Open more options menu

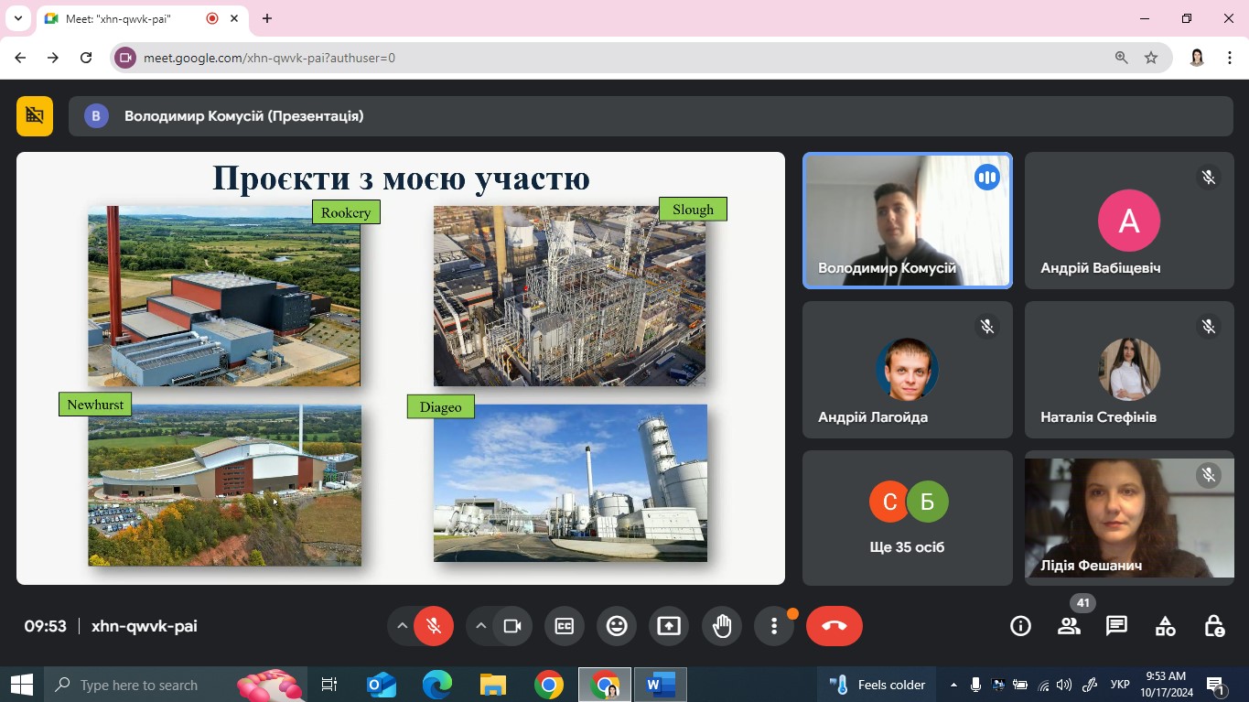774,626
